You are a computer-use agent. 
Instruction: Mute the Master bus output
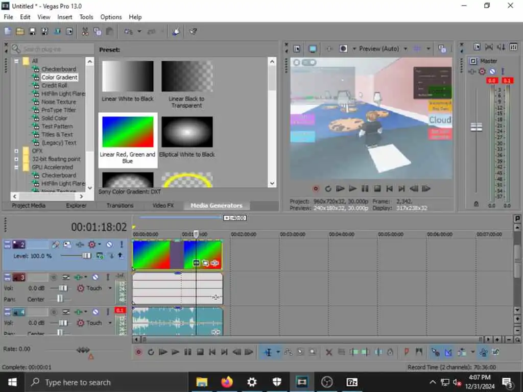[x=492, y=71]
